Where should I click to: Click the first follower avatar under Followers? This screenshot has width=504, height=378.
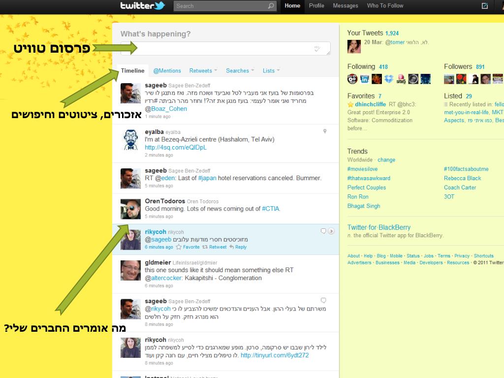(x=449, y=79)
